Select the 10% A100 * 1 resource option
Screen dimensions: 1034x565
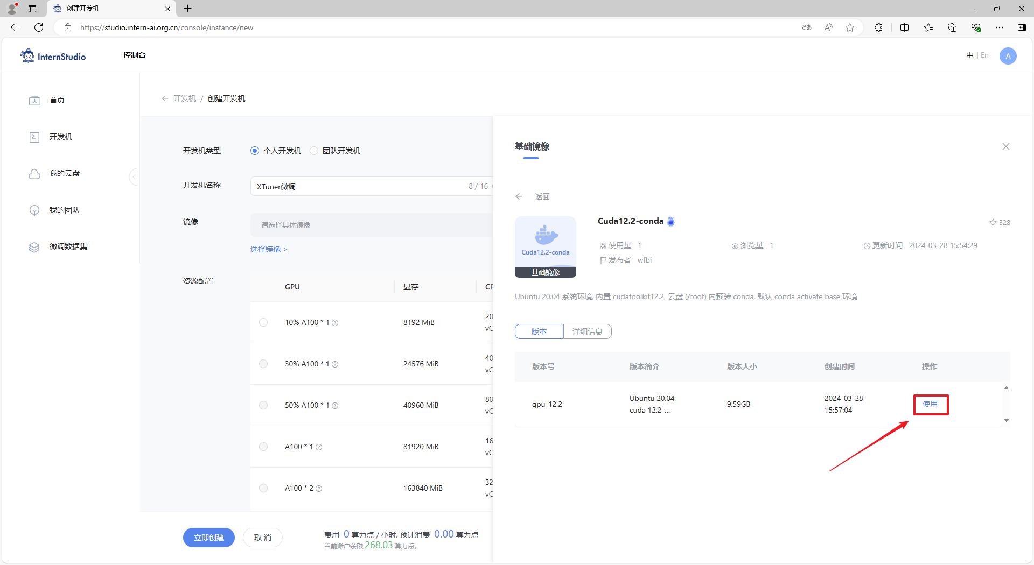coord(263,322)
